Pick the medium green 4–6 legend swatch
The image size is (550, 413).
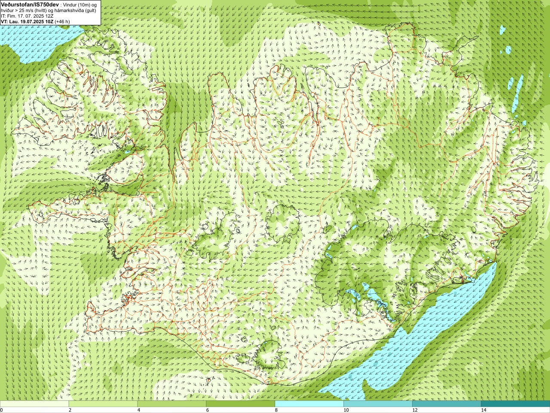172,404
